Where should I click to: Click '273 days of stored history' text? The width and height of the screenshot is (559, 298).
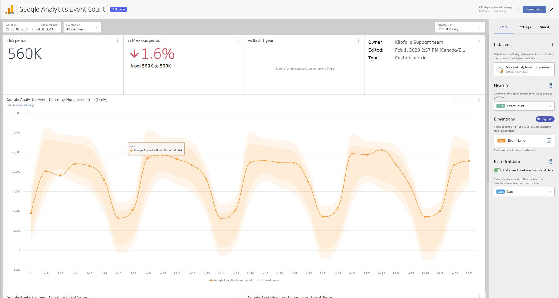click(x=495, y=7)
